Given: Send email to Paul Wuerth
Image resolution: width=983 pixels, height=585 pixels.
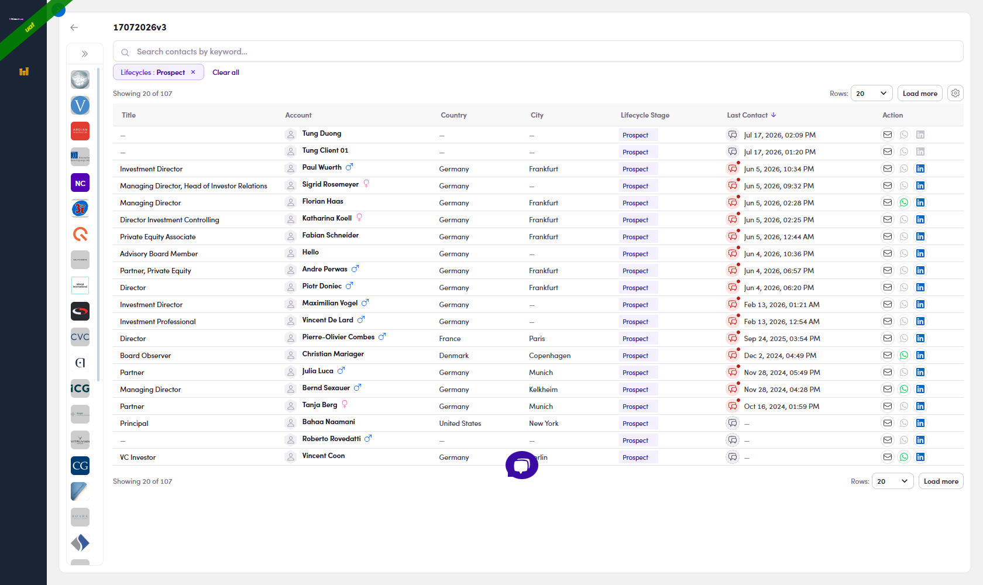Looking at the screenshot, I should (x=888, y=168).
